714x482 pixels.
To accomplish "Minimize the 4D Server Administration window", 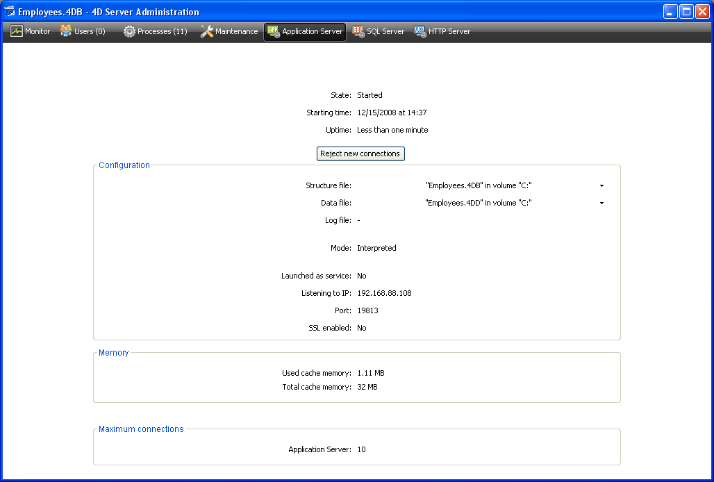I will point(670,12).
